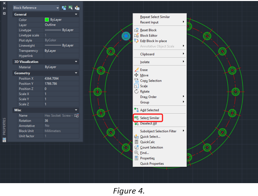Viewport: 258px width, 196px height.
Task: Click the Block Editor icon
Action: click(136, 36)
